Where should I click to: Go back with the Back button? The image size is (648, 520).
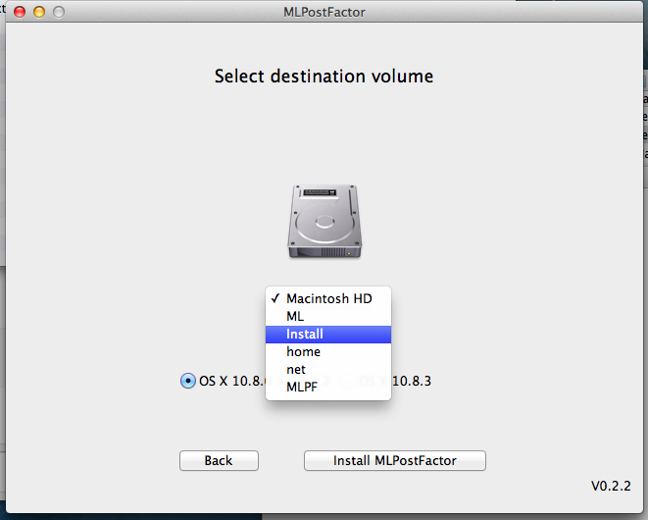(x=219, y=460)
